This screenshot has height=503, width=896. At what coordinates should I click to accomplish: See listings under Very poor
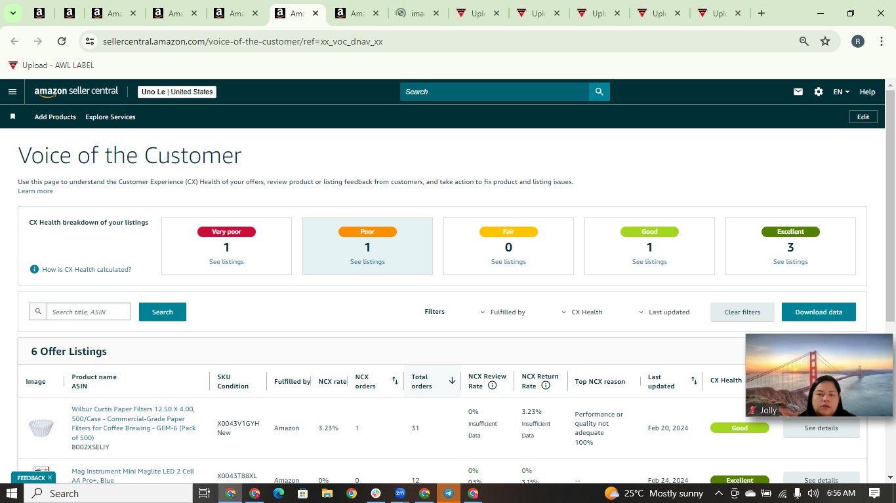pos(226,261)
